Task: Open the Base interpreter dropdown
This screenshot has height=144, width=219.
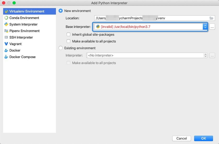Action: [x=205, y=27]
